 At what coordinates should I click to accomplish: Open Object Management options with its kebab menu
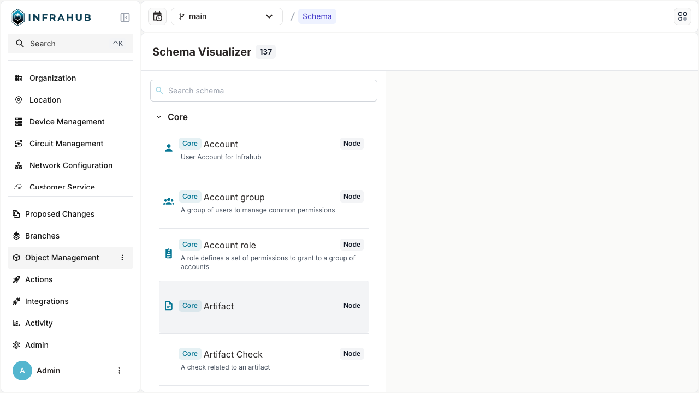(122, 257)
